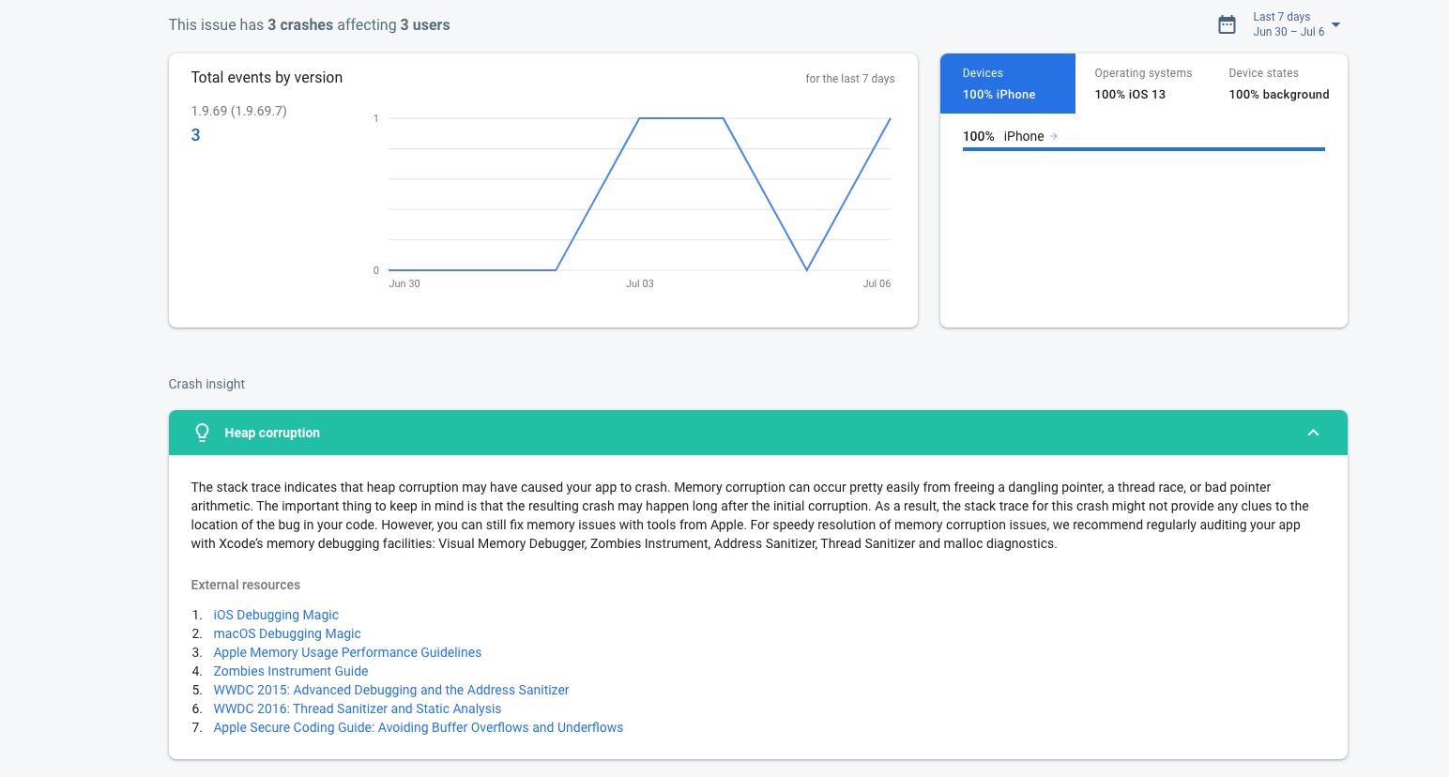This screenshot has height=777, width=1449.
Task: Click the 100% iPhone progress bar
Action: click(1143, 149)
